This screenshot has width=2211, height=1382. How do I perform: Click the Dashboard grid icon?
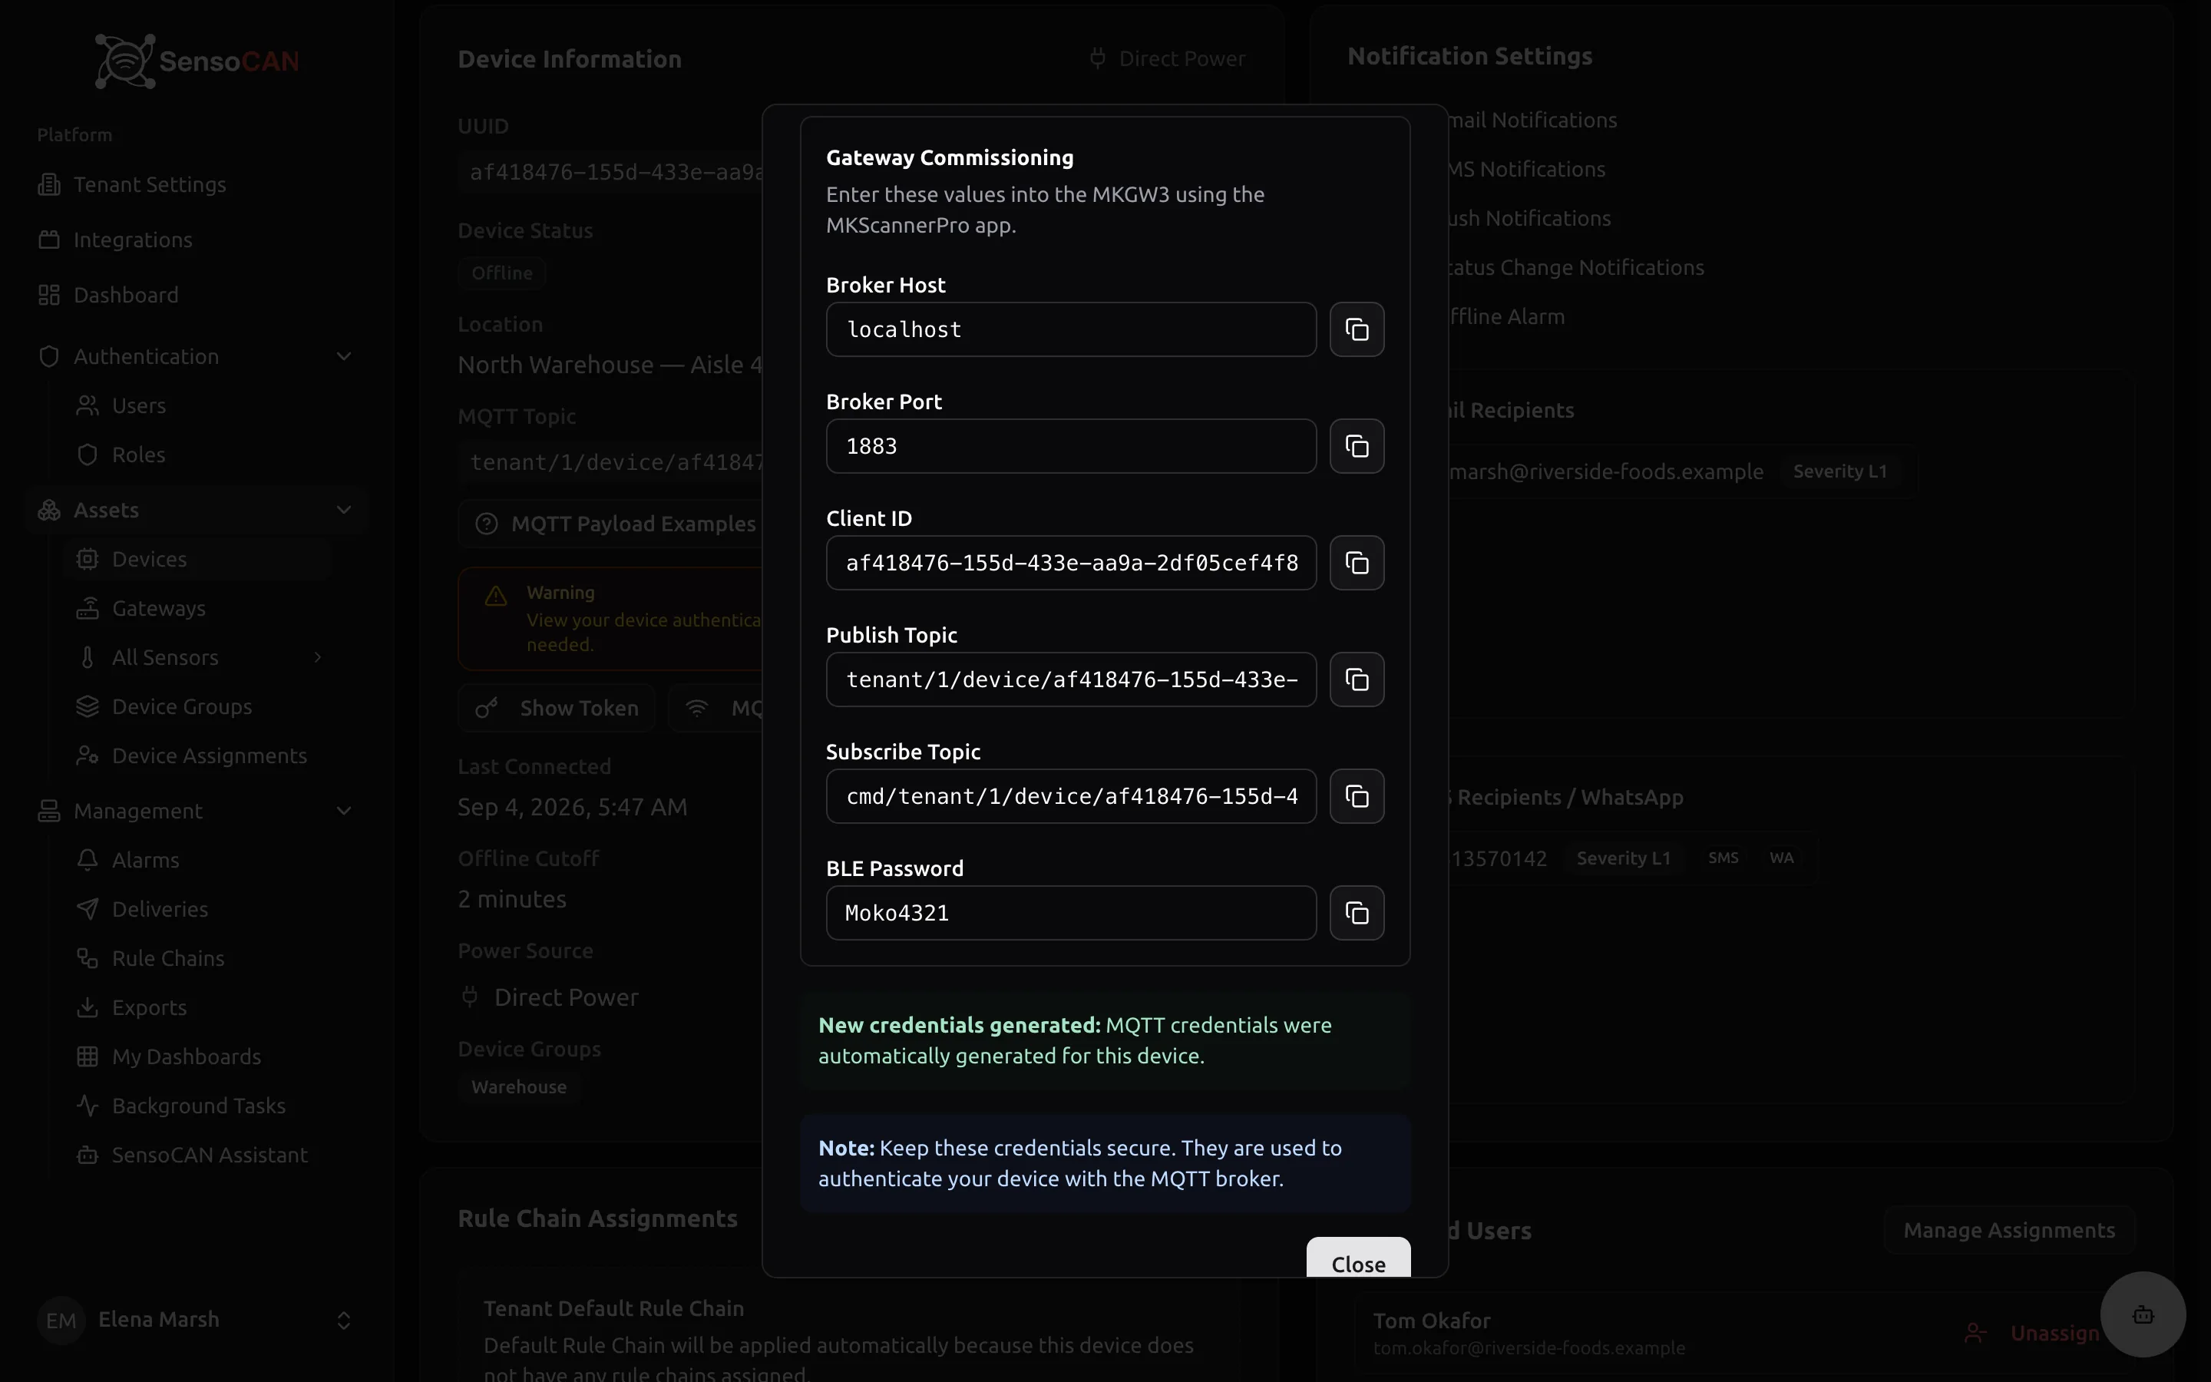(x=49, y=296)
